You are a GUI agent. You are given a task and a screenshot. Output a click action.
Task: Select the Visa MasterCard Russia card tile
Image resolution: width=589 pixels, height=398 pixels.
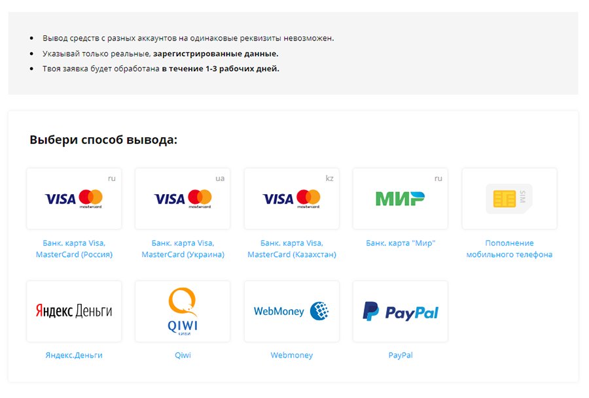(74, 199)
